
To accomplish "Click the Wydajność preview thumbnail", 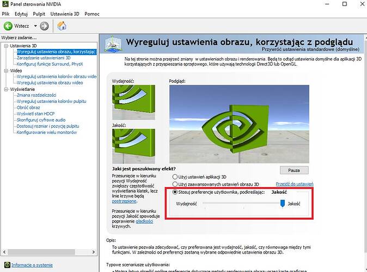I will pos(133,102).
